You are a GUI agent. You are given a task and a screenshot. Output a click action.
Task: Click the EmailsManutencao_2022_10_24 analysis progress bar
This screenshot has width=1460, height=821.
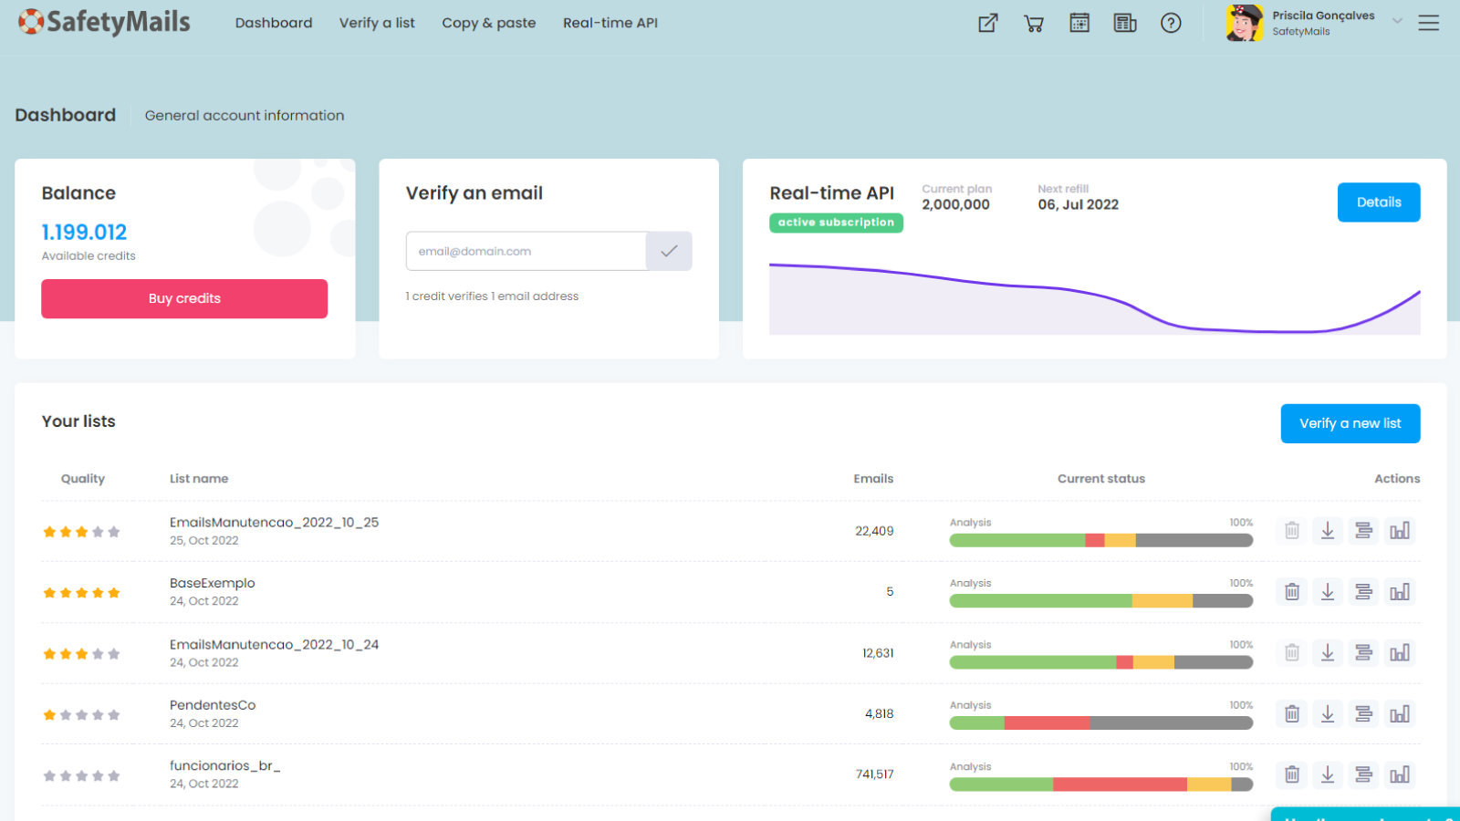[x=1100, y=662]
